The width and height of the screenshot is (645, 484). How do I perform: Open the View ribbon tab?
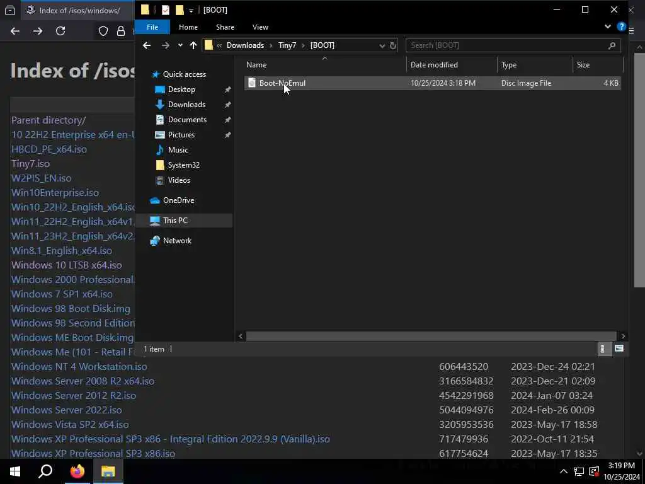click(x=260, y=27)
